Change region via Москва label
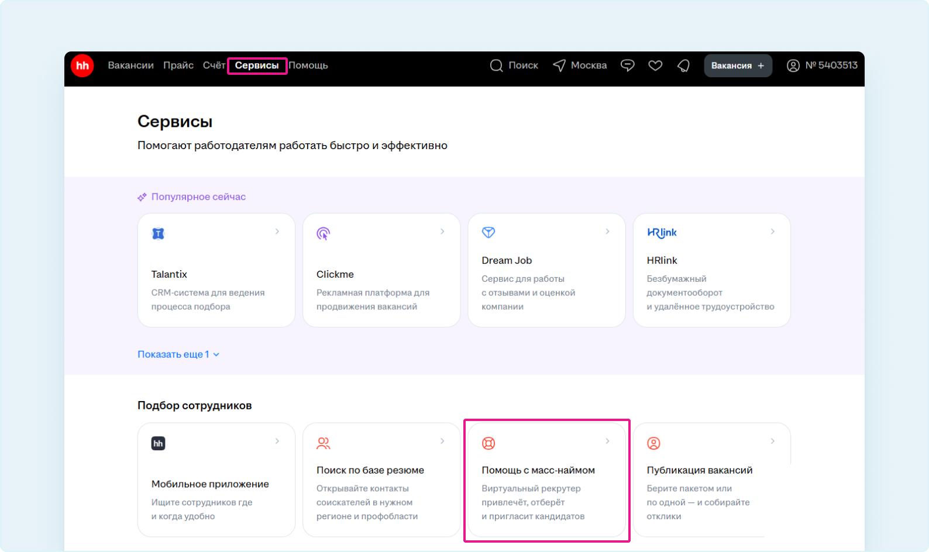 pos(589,65)
